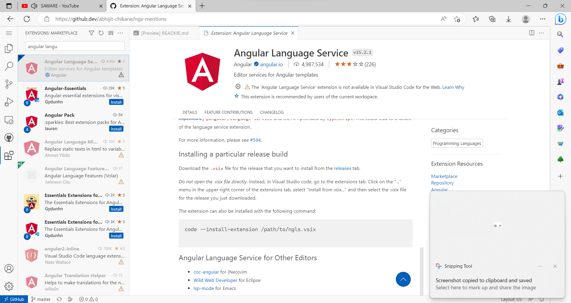The image size is (571, 303).
Task: Click the master branch in status bar
Action: pyautogui.click(x=41, y=299)
